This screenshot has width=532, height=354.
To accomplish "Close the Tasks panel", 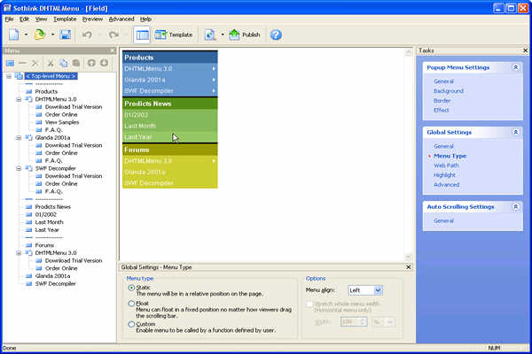I will pyautogui.click(x=526, y=50).
